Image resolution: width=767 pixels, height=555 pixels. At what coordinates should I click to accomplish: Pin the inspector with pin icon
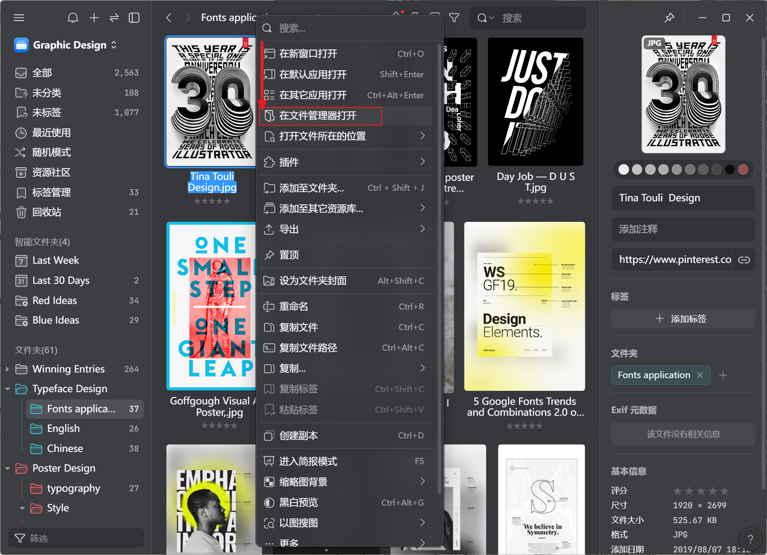669,18
